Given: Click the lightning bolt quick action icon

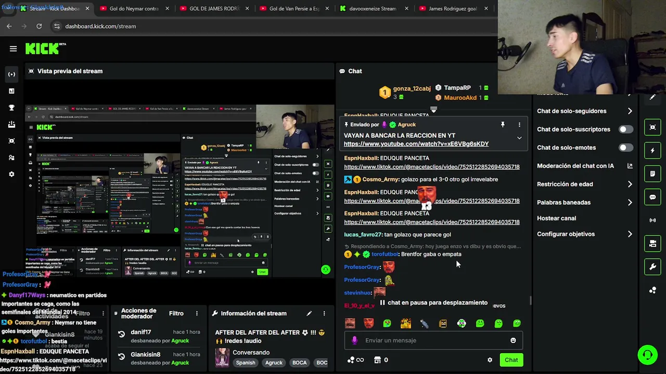Looking at the screenshot, I should click(652, 151).
